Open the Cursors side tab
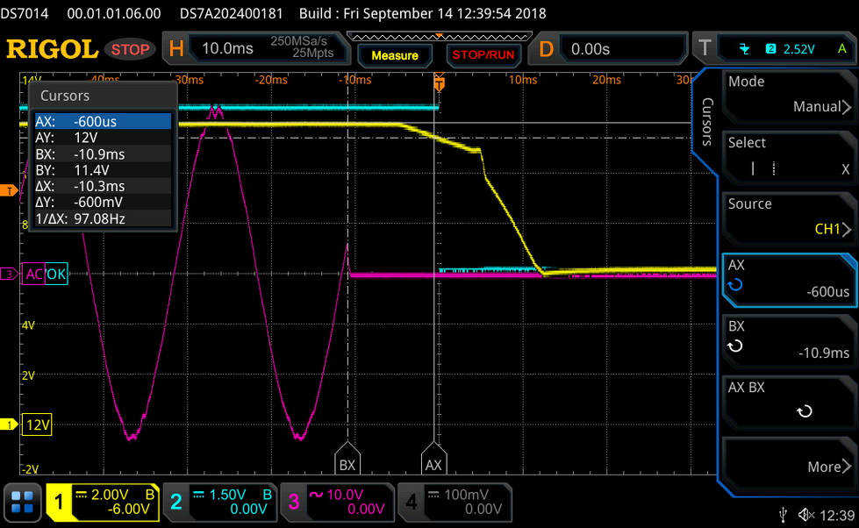 [x=708, y=123]
